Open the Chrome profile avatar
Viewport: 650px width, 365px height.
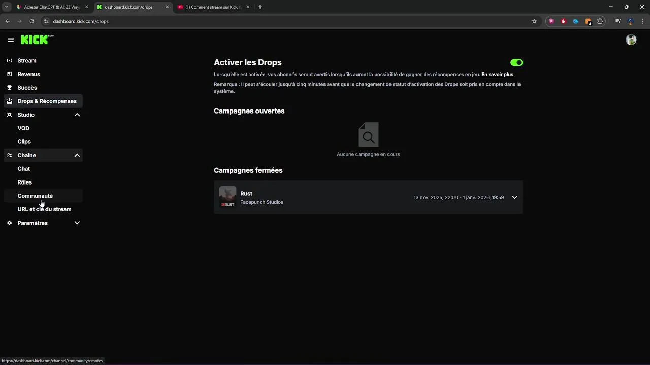point(630,21)
